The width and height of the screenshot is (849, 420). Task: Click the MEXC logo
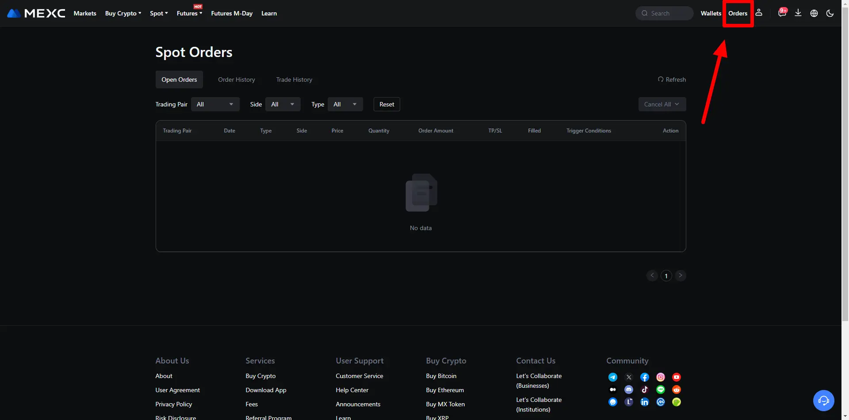[x=36, y=13]
